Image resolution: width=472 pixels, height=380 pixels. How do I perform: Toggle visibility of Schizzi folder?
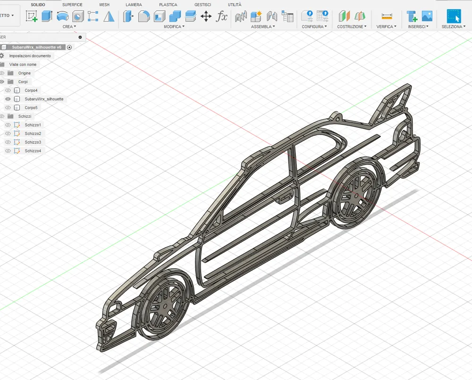(x=2, y=116)
